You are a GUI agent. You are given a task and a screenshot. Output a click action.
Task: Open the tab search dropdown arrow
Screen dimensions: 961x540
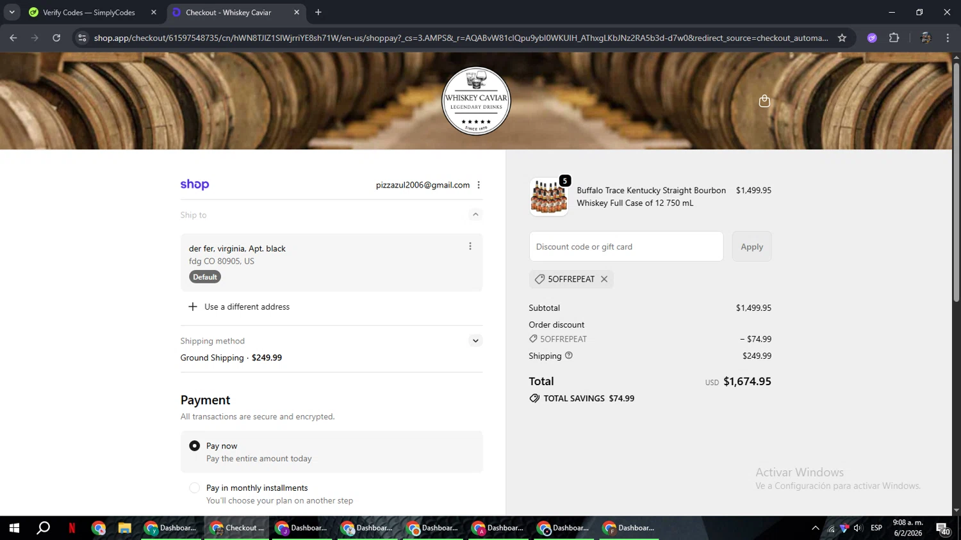pyautogui.click(x=12, y=12)
